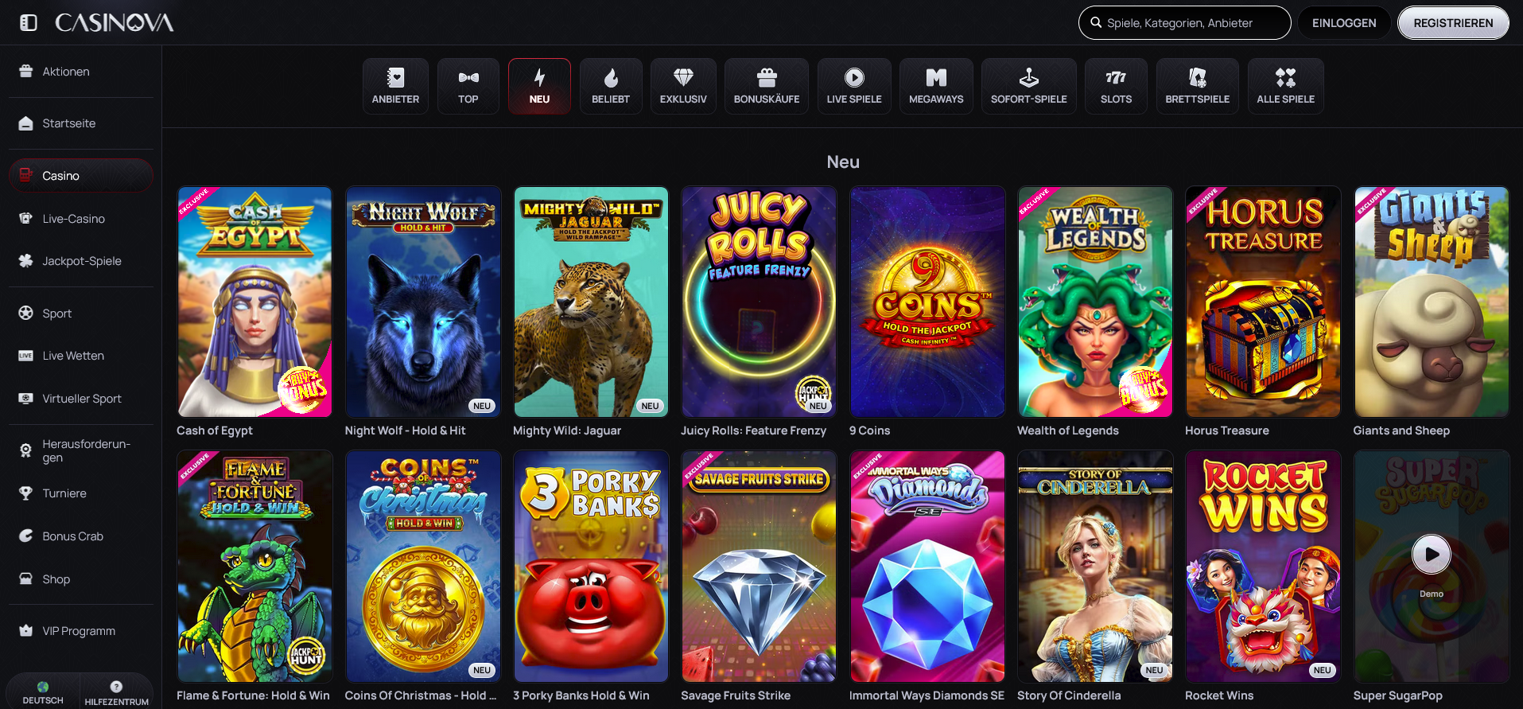The width and height of the screenshot is (1523, 709).
Task: Click the Rocket Wins title text
Action: [x=1219, y=695]
